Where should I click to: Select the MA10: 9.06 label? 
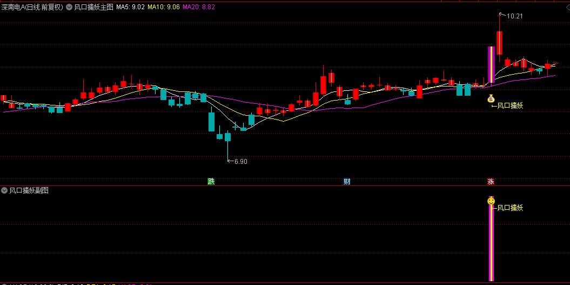coord(164,7)
